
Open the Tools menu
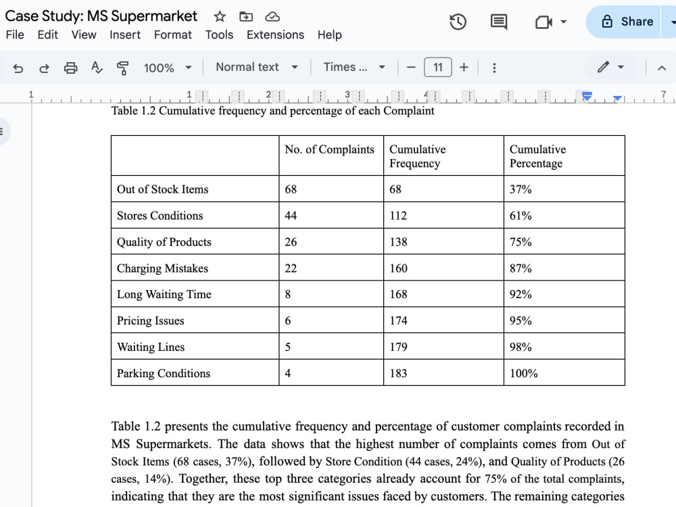pyautogui.click(x=219, y=35)
